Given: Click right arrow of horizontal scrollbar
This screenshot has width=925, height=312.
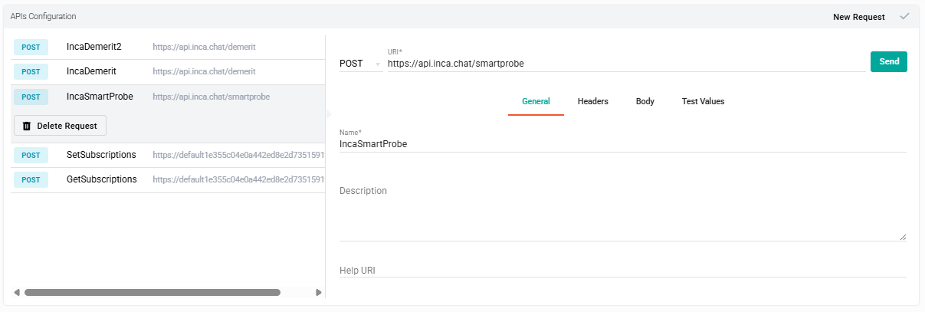Looking at the screenshot, I should (x=319, y=292).
